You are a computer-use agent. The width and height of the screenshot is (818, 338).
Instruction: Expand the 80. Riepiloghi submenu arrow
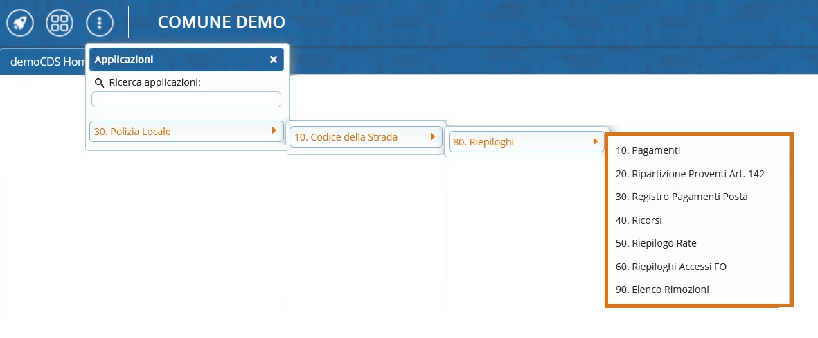(595, 142)
